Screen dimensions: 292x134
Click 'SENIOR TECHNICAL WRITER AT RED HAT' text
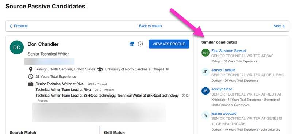(x=246, y=94)
